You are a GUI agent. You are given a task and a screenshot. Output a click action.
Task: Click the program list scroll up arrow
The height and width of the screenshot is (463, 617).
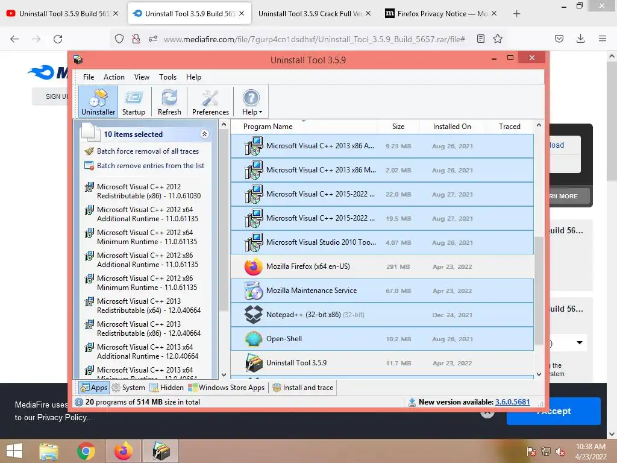[x=539, y=125]
